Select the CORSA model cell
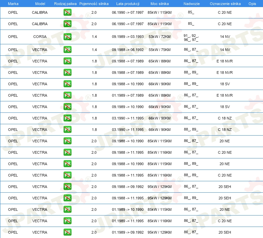This screenshot has height=238, width=263. coord(40,37)
